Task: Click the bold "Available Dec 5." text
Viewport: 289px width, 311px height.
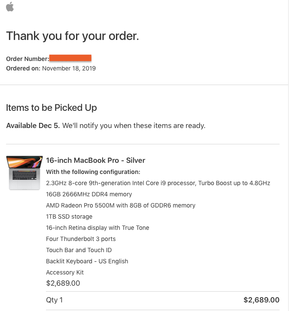Action: click(33, 126)
